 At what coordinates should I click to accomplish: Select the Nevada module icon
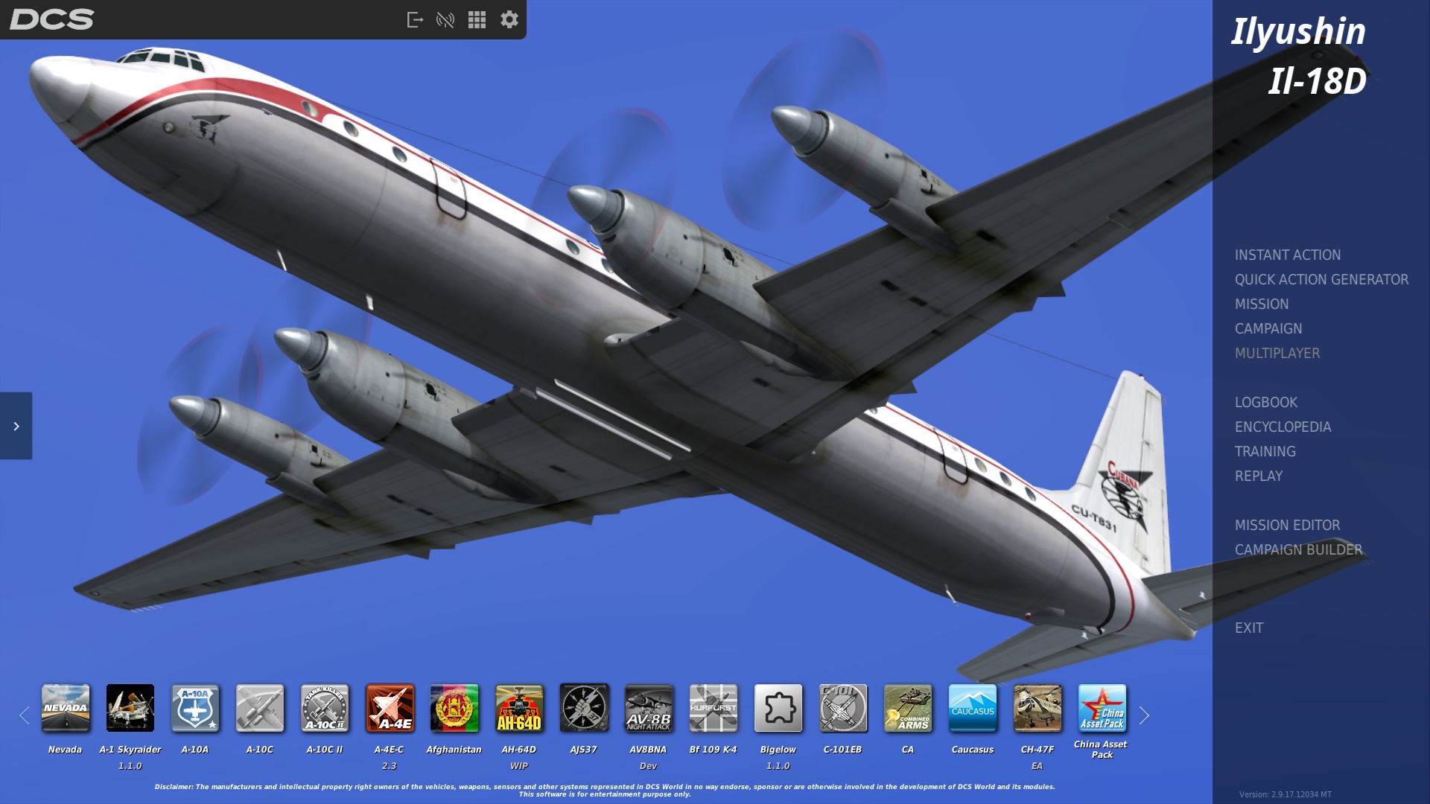tap(66, 708)
